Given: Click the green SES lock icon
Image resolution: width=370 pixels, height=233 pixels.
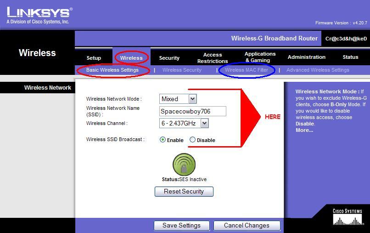Looking at the screenshot, I should [x=184, y=165].
